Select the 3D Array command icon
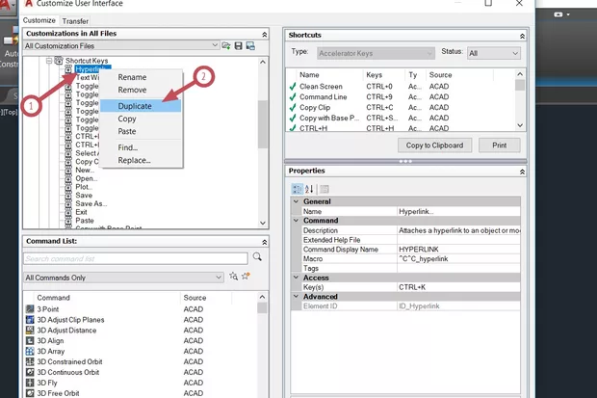 pyautogui.click(x=31, y=352)
